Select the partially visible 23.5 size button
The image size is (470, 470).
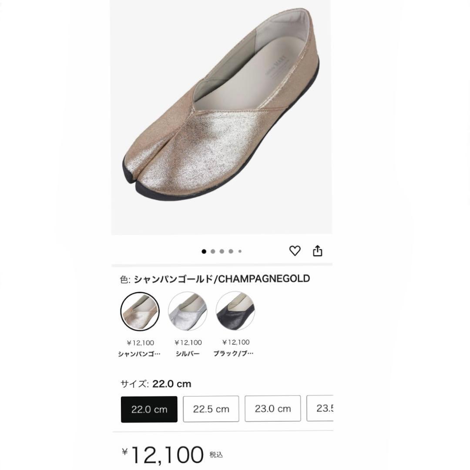coord(320,409)
